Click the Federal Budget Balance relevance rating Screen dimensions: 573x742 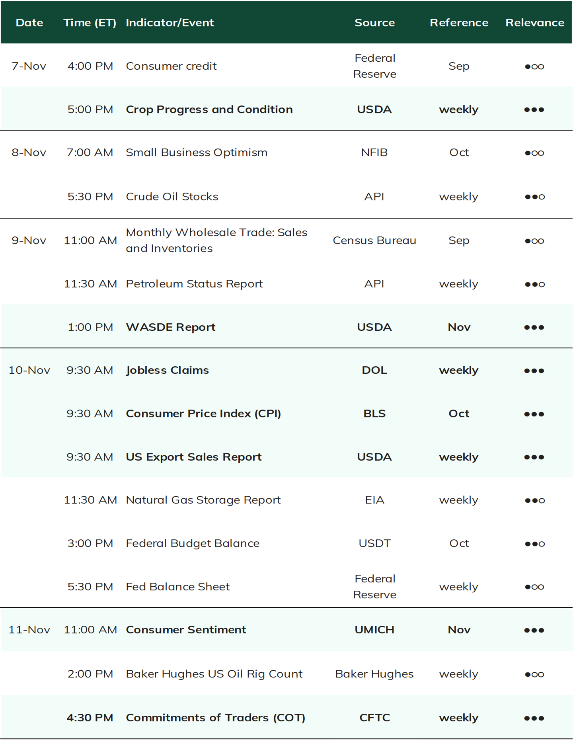pos(534,544)
